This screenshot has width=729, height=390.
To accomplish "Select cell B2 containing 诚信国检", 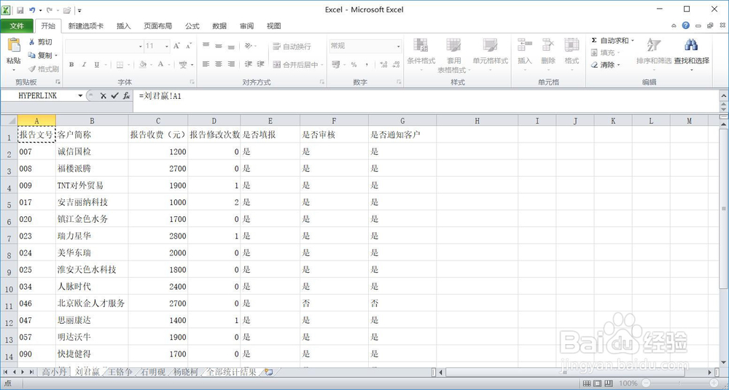I will [x=92, y=151].
